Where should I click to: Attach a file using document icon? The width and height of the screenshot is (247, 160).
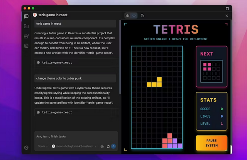(x=108, y=146)
